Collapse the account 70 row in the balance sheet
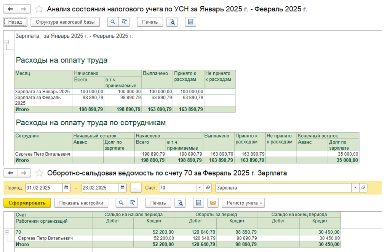Screen dimensions: 390x252 pyautogui.click(x=7, y=232)
